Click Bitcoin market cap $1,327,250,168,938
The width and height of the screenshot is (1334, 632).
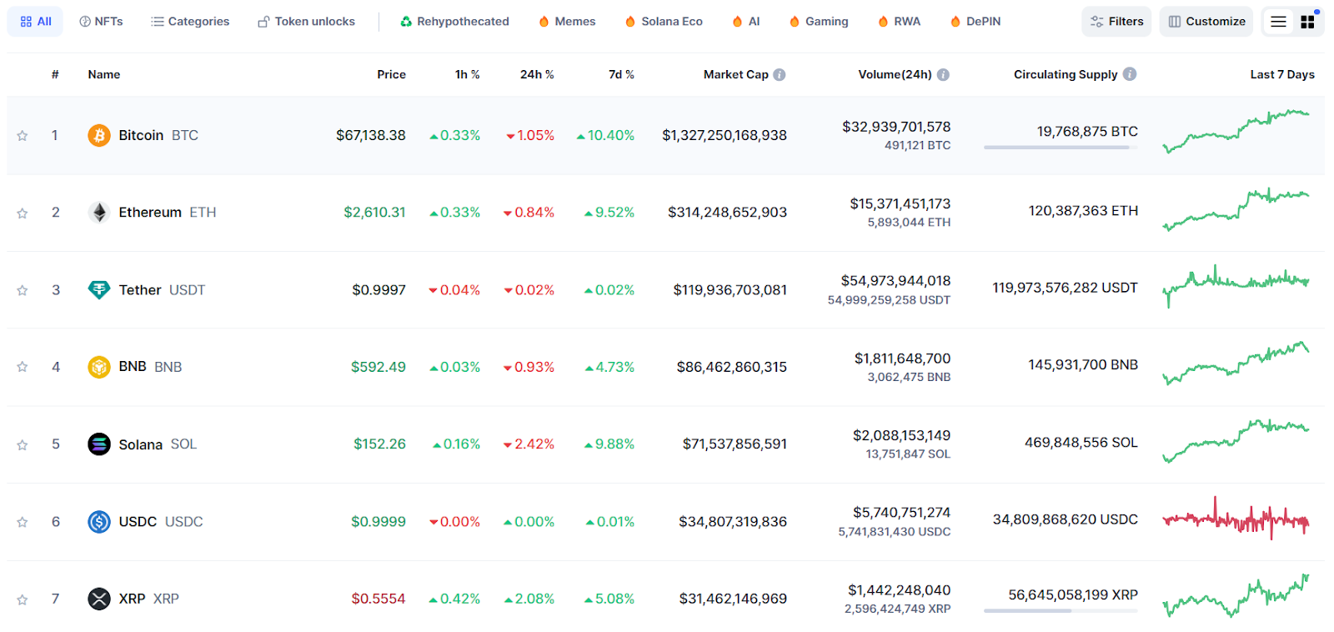coord(725,135)
